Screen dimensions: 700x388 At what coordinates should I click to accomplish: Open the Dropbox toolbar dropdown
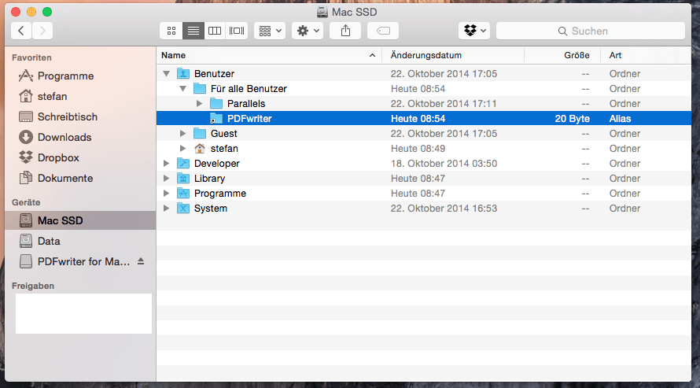click(x=474, y=31)
